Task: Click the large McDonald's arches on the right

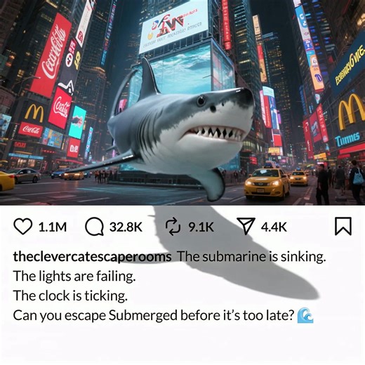Action: pos(351,112)
